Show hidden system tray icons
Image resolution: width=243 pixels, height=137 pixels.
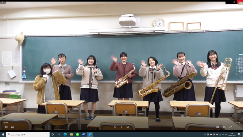point(205,134)
